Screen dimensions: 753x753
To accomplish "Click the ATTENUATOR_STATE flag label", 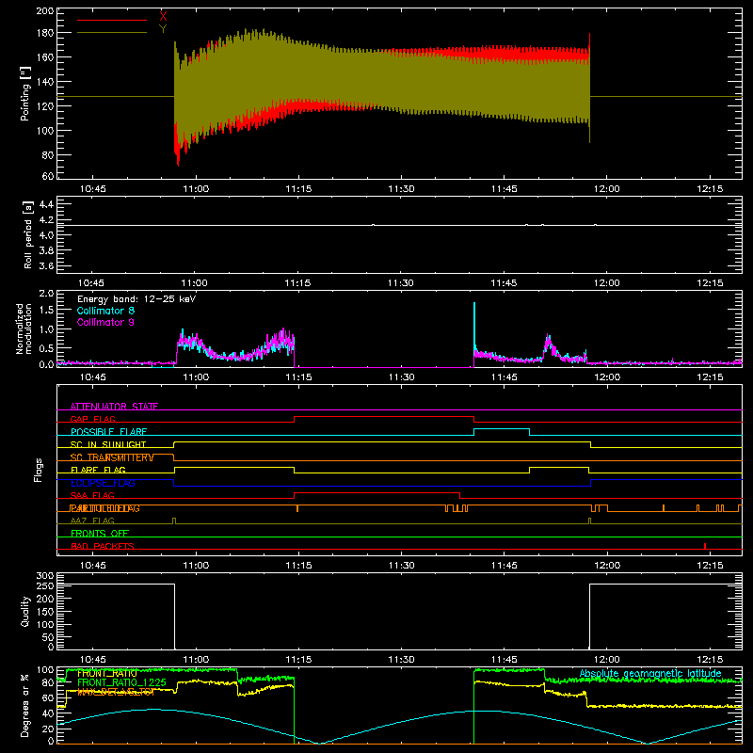I will 114,407.
